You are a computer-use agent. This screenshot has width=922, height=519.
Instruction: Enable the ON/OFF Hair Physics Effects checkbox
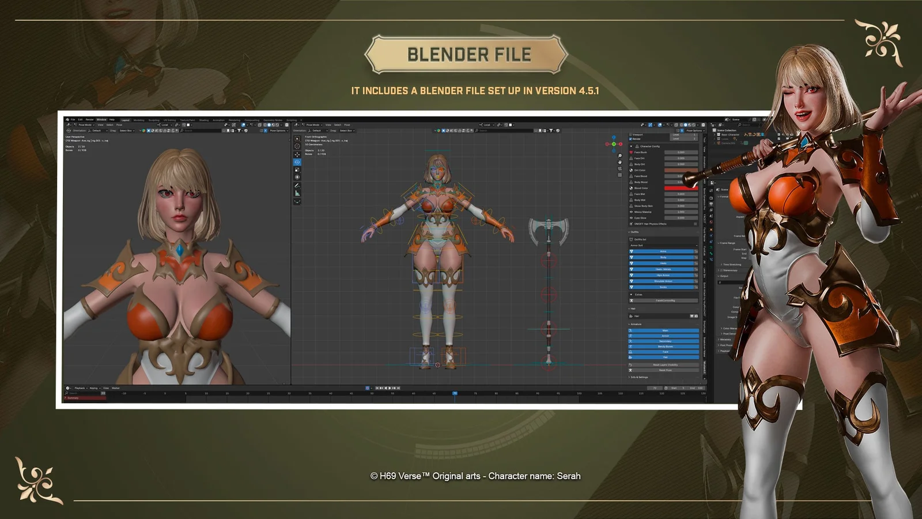click(x=695, y=224)
